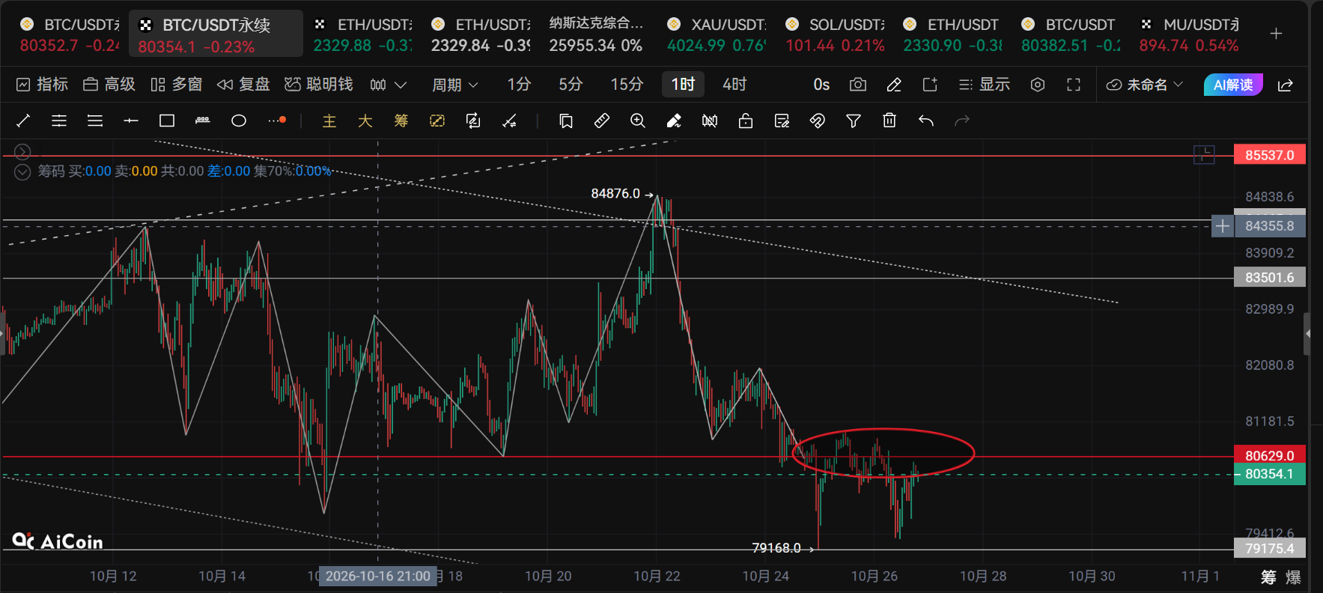Toggle the 筹 chip panel at bottom right
The image size is (1323, 593).
[1268, 577]
